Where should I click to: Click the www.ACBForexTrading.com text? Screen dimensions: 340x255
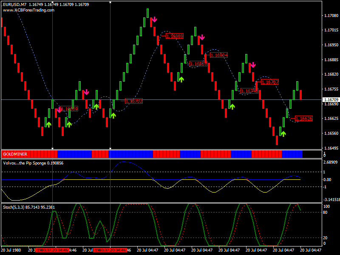tap(29, 10)
